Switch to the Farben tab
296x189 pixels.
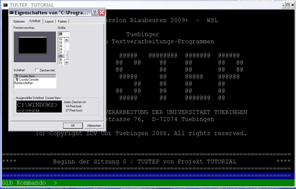[x=62, y=21]
